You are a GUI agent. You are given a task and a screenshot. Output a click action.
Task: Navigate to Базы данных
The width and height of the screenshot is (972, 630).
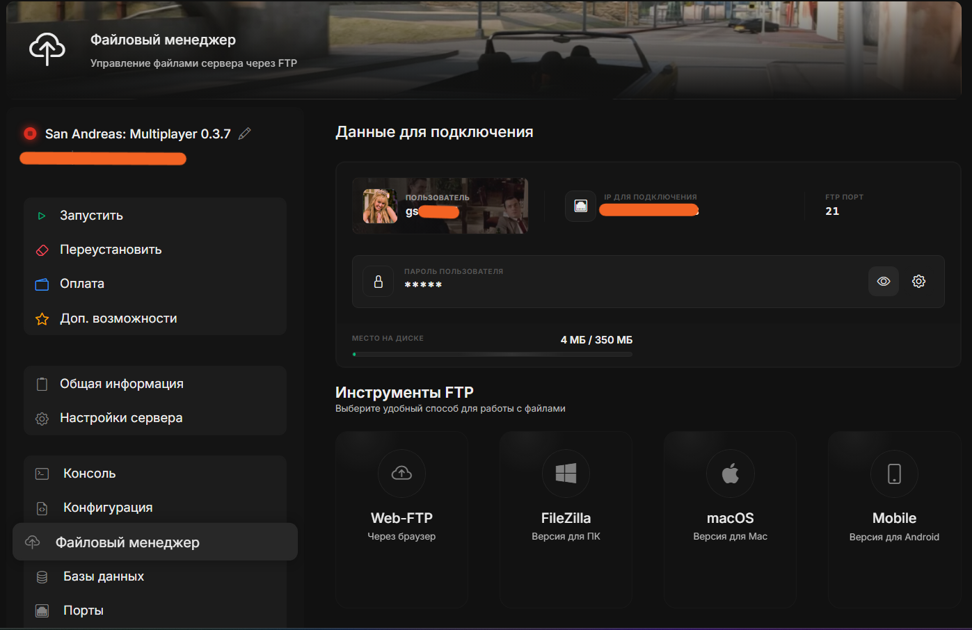(x=104, y=576)
